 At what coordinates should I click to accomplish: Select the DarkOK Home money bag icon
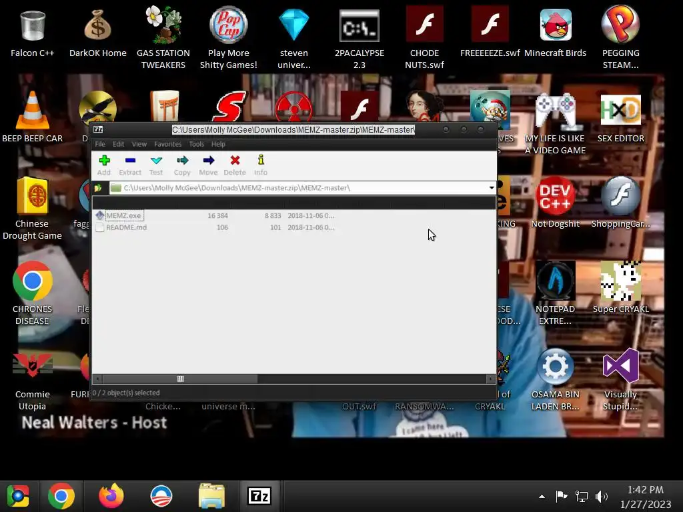(x=98, y=34)
